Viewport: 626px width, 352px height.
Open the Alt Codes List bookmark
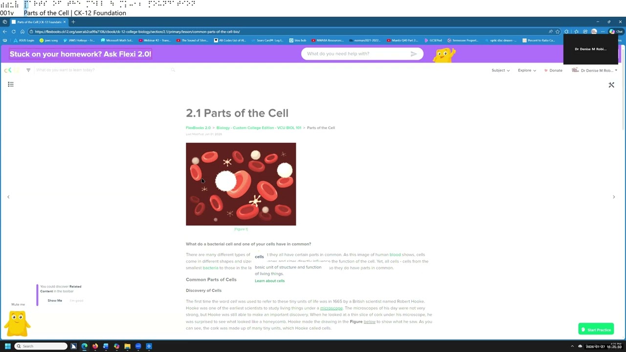pos(230,40)
